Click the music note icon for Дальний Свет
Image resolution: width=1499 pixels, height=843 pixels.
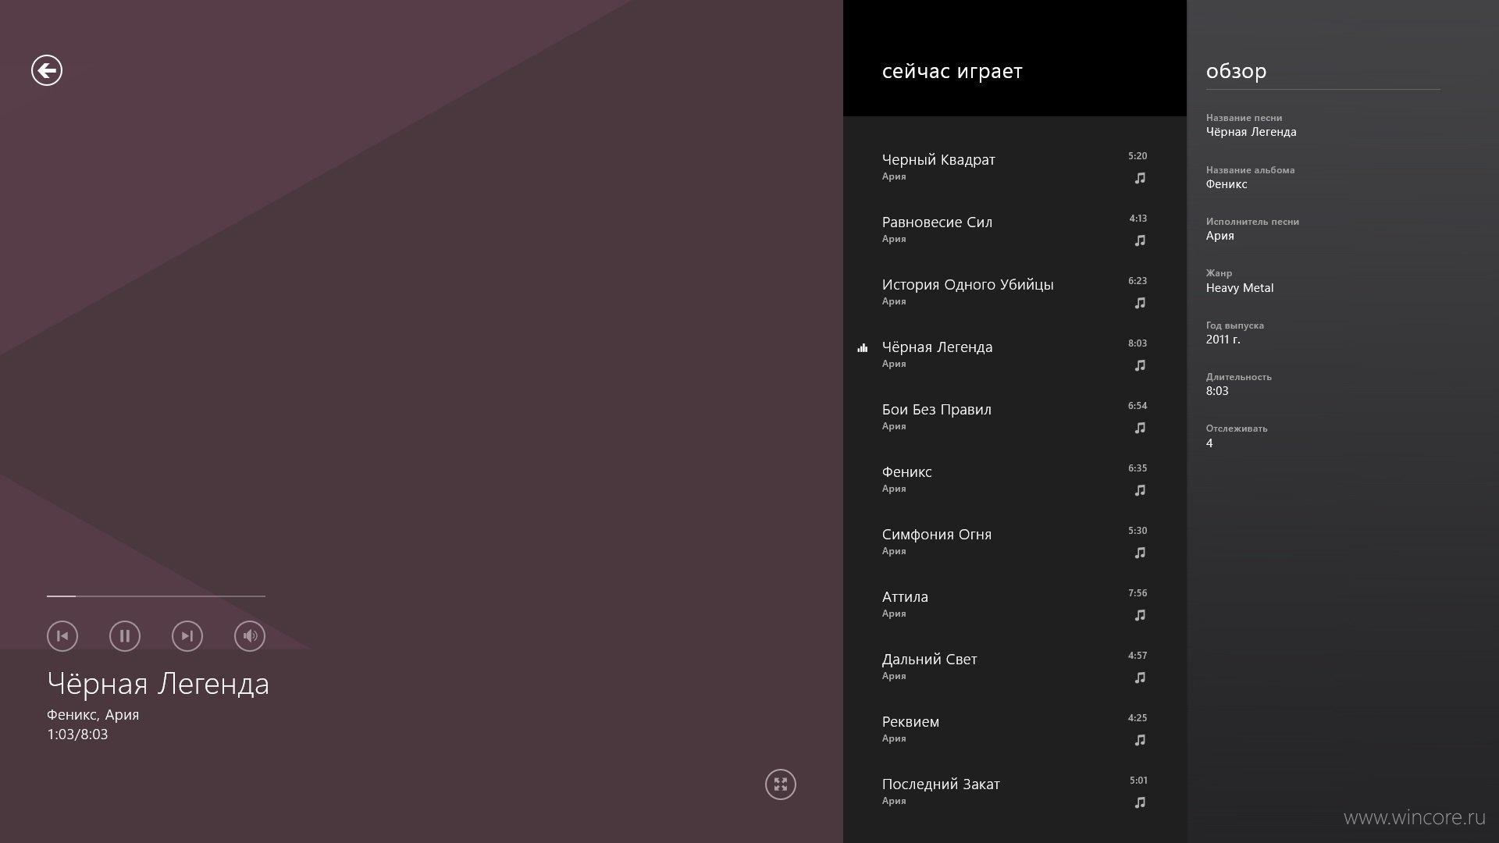pos(1140,678)
